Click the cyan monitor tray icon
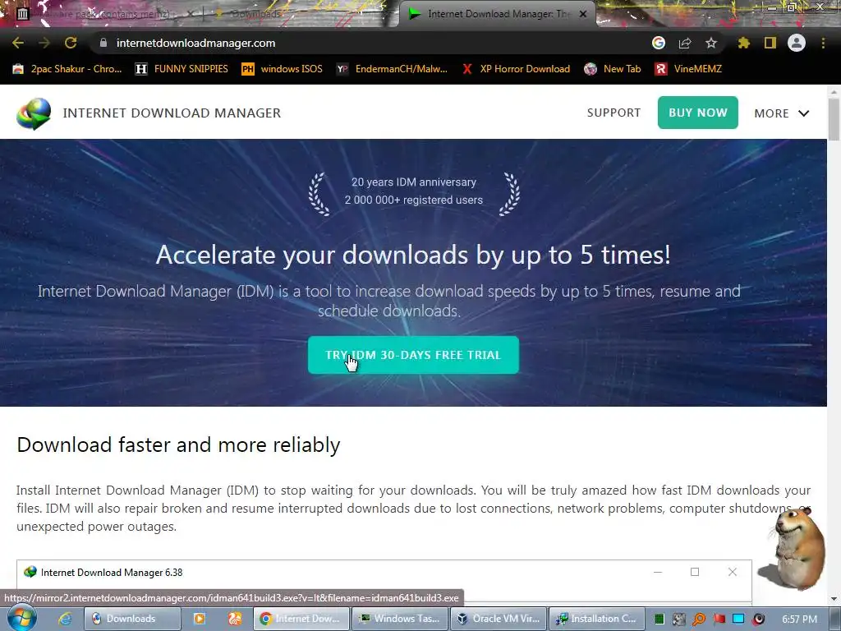The image size is (841, 631). click(738, 619)
